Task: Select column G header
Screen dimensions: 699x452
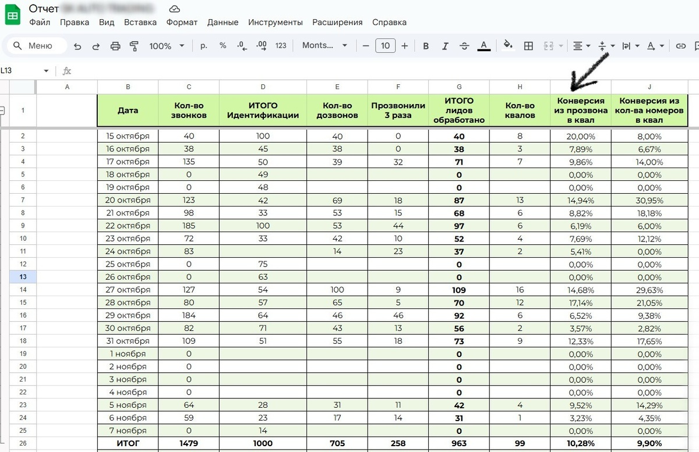Action: click(x=459, y=87)
